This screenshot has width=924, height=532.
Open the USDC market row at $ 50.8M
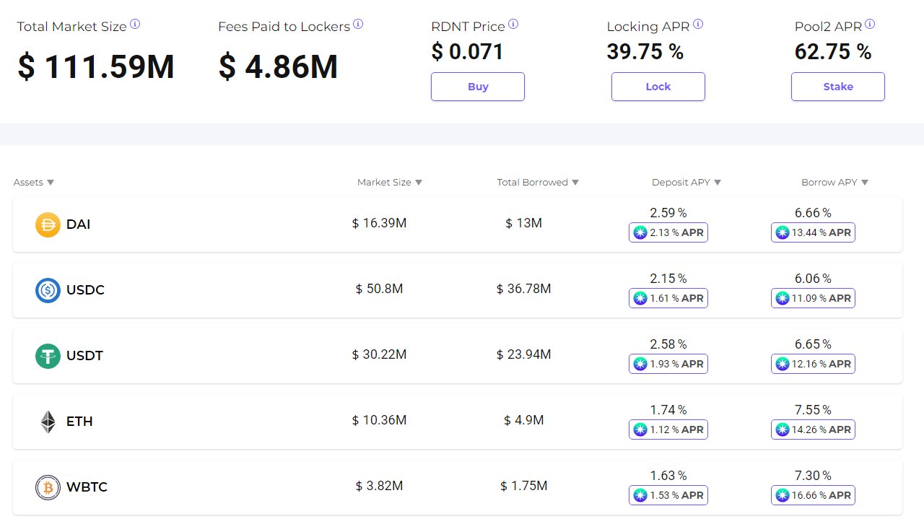point(379,289)
